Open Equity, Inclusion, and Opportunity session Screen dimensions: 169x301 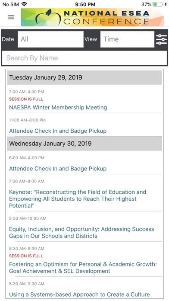[81, 232]
